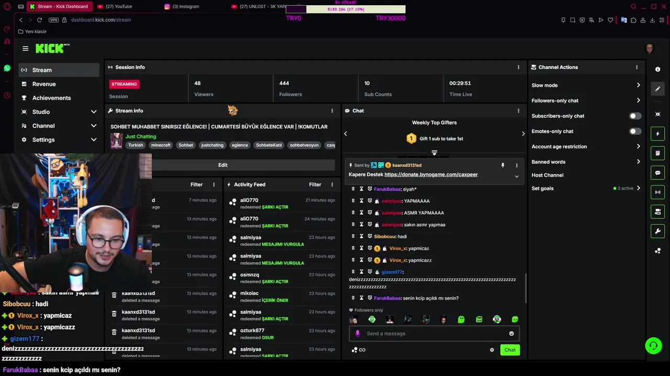
Task: Unpin the pinned message by kaanxd3131sd
Action: pos(502,166)
